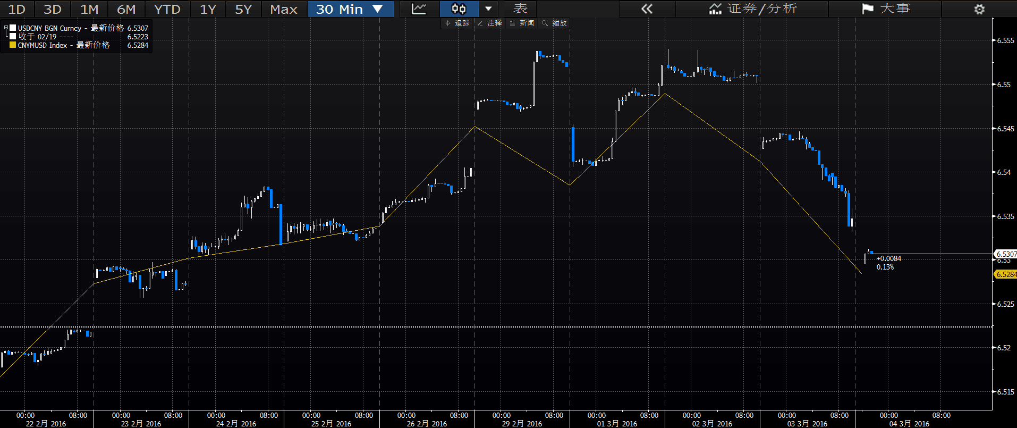Open the 表 table view
This screenshot has width=1017, height=428.
[x=520, y=9]
